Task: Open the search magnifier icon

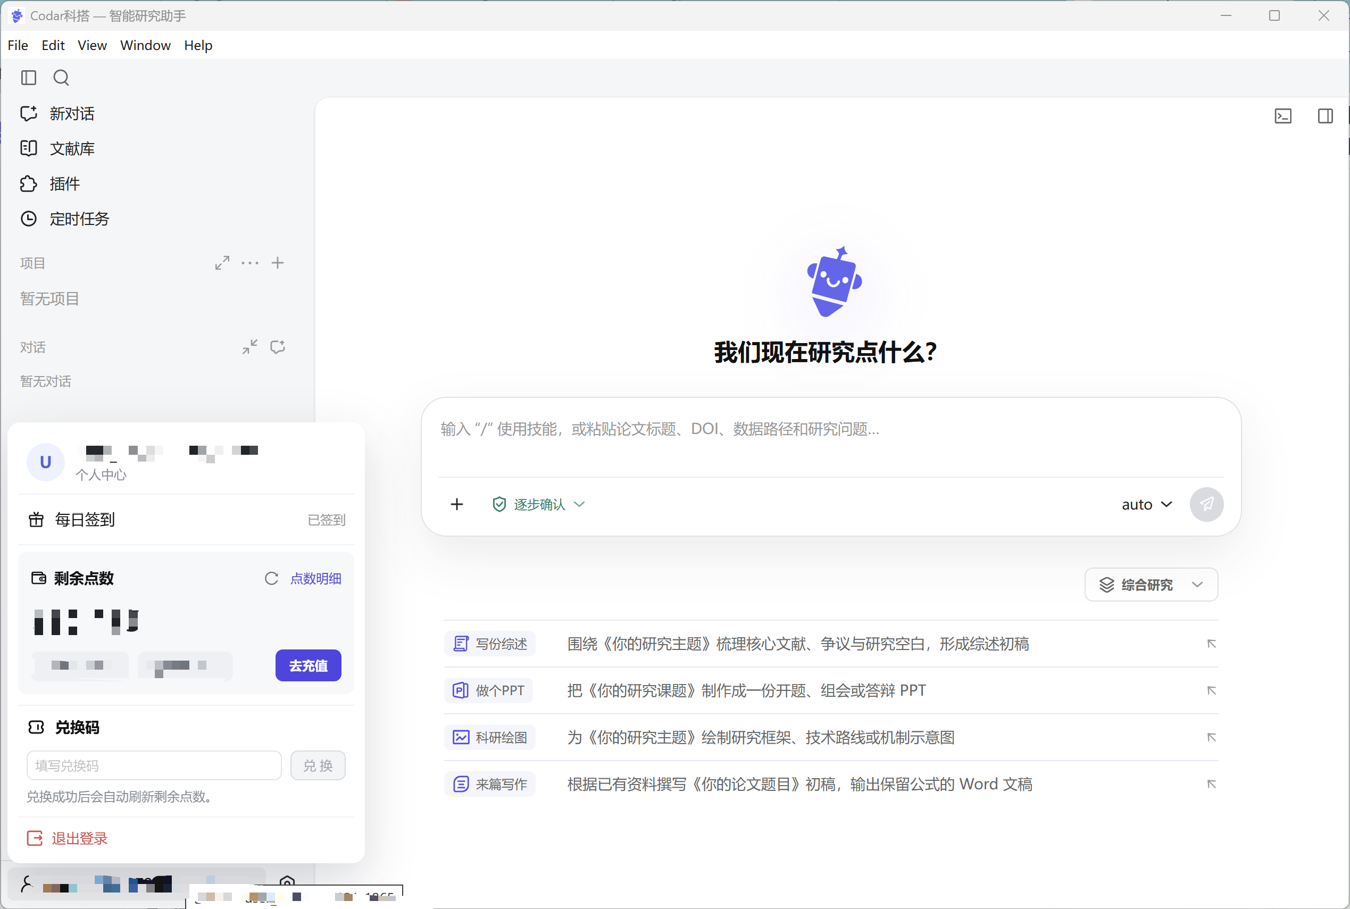Action: tap(62, 78)
